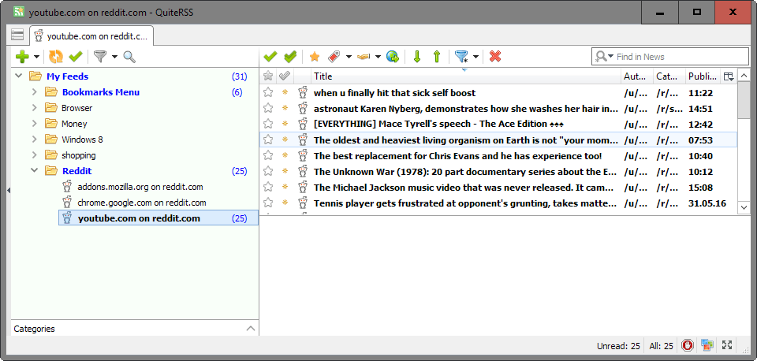
Task: Open the label tag icon
Action: (334, 57)
